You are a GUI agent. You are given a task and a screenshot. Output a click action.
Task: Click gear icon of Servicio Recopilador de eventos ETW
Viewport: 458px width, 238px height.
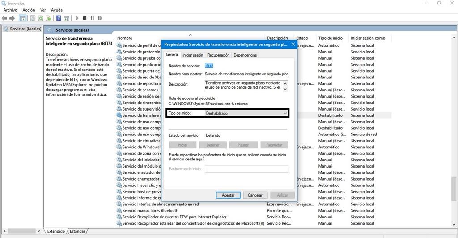tap(119, 217)
